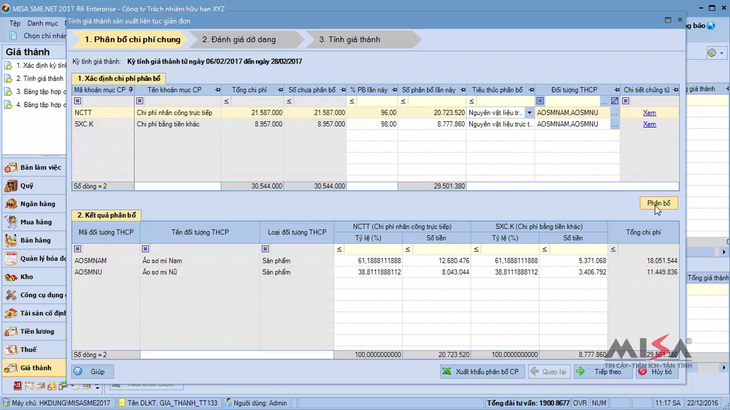Open the Tệp menu
Screen dimensions: 730x410
coord(15,23)
